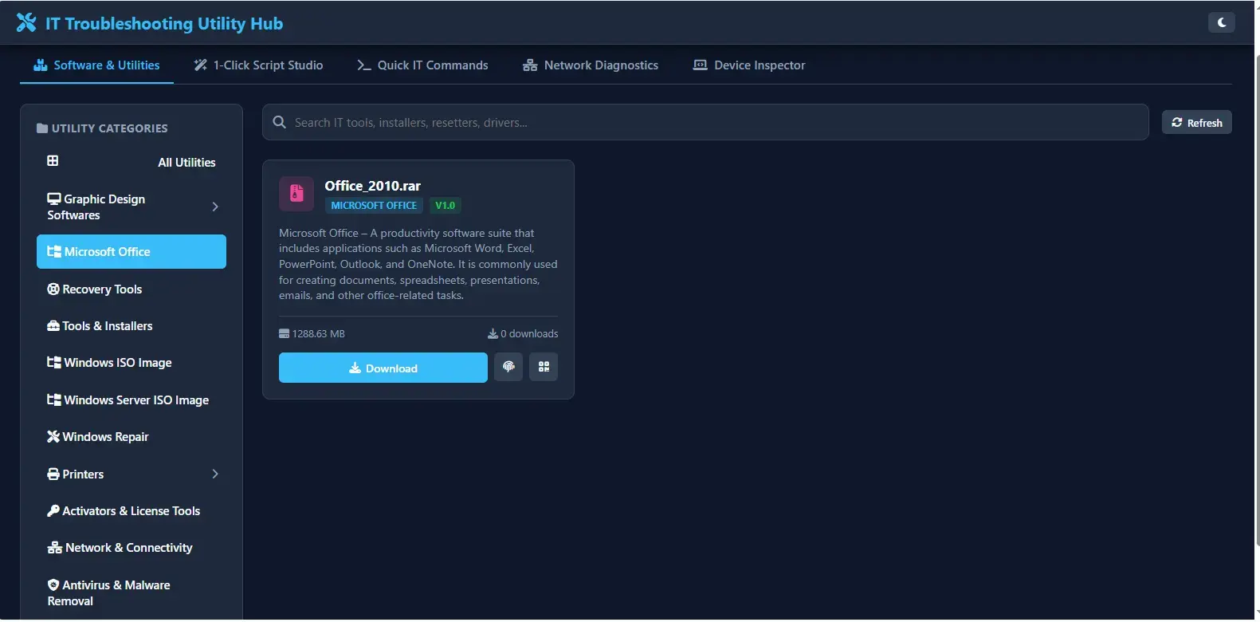The height and width of the screenshot is (622, 1260).
Task: Click the QR code icon button on the card
Action: (x=544, y=367)
